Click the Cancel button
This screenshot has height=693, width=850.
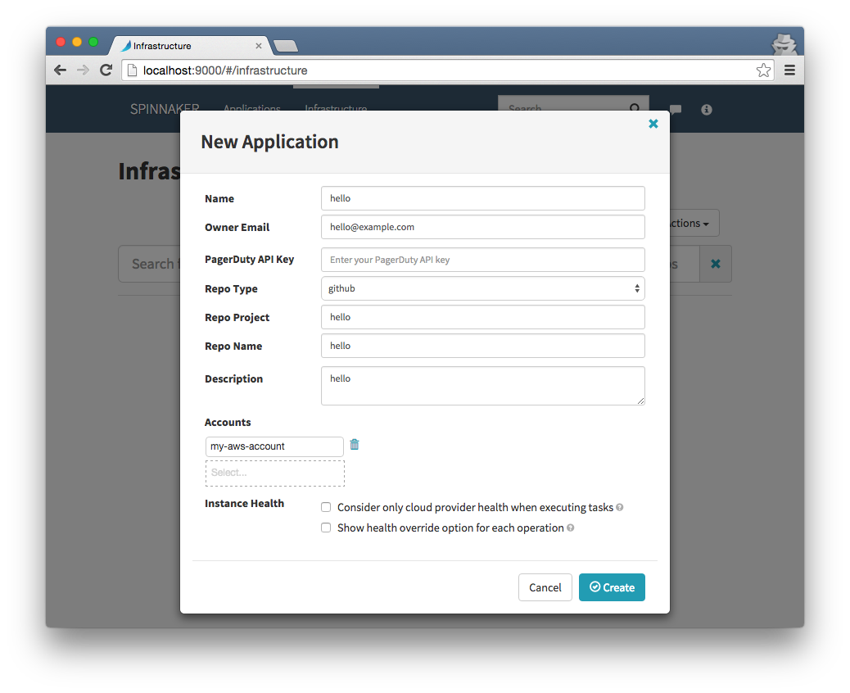(545, 587)
